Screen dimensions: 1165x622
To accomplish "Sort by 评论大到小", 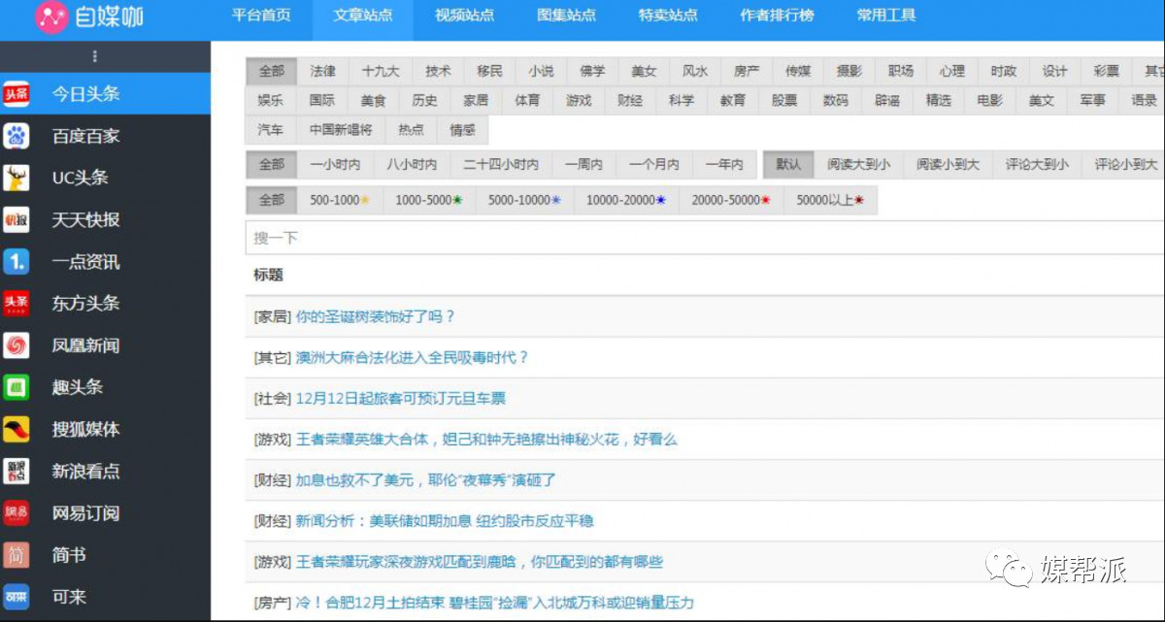I will point(1038,165).
